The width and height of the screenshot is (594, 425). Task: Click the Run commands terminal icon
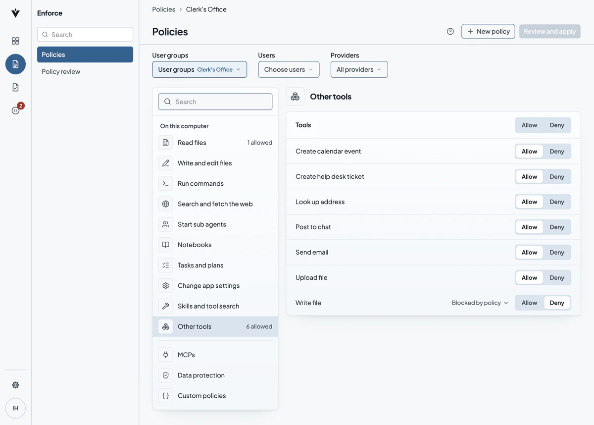coord(166,183)
